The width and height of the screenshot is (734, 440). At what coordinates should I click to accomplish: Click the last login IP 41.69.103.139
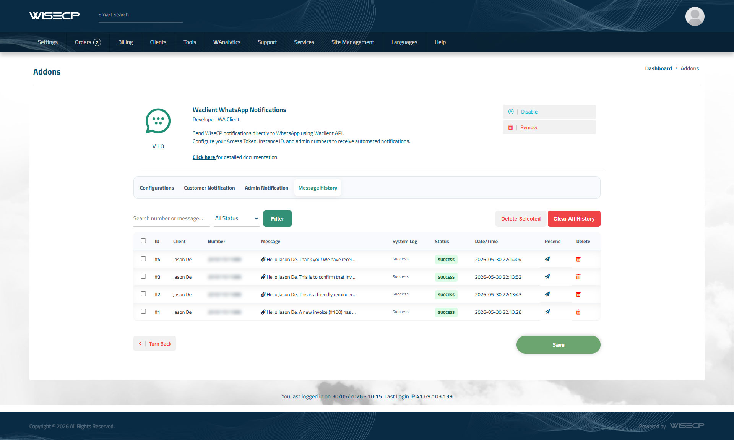[434, 396]
